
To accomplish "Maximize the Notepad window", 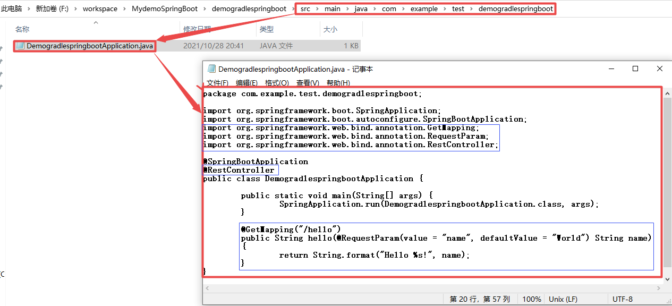I will click(x=635, y=69).
